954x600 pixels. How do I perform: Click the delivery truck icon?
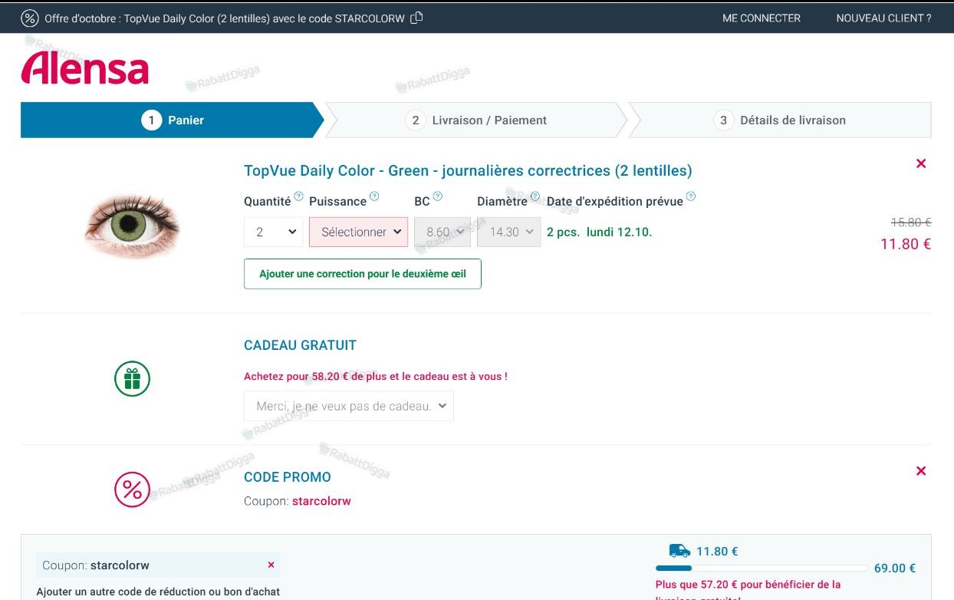679,551
